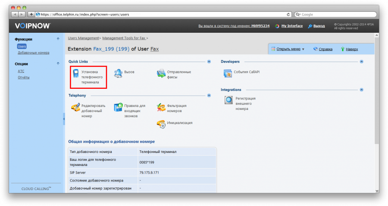Click the События CallAPI icon
This screenshot has width=388, height=206.
tap(228, 73)
